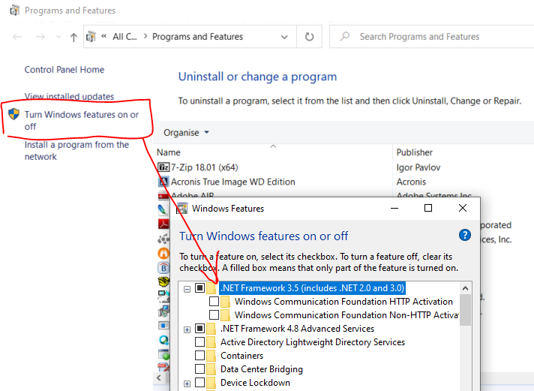Image resolution: width=534 pixels, height=391 pixels.
Task: Click the forward navigation arrow
Action: (40, 37)
